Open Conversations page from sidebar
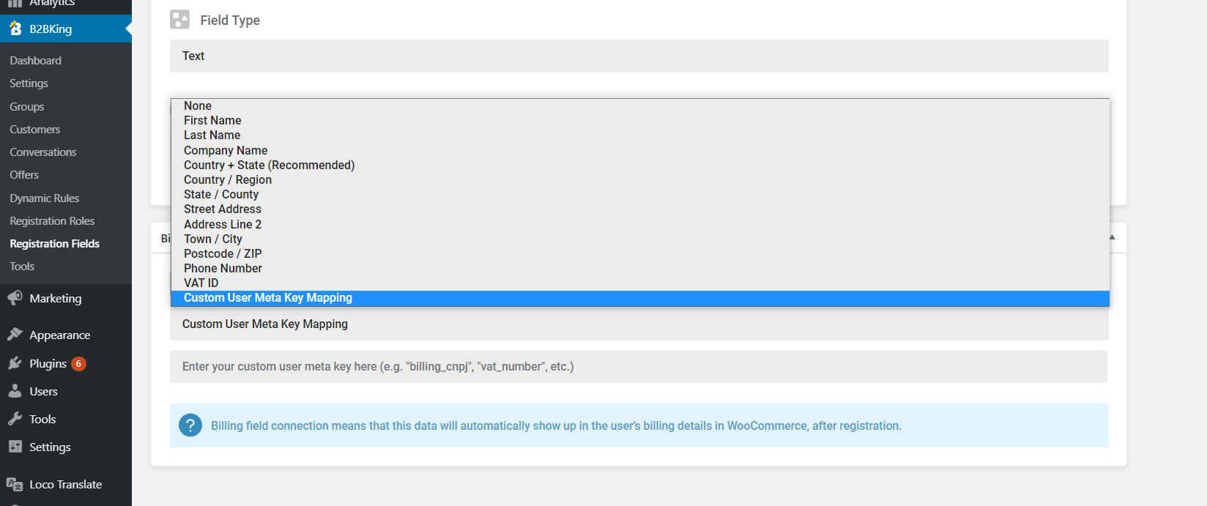 tap(42, 152)
